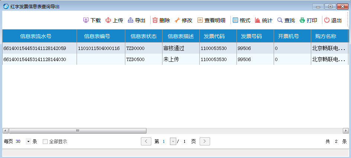Viewport: 351px width, 158px height.
Task: Click the 上传 upload icon
Action: tap(108, 20)
